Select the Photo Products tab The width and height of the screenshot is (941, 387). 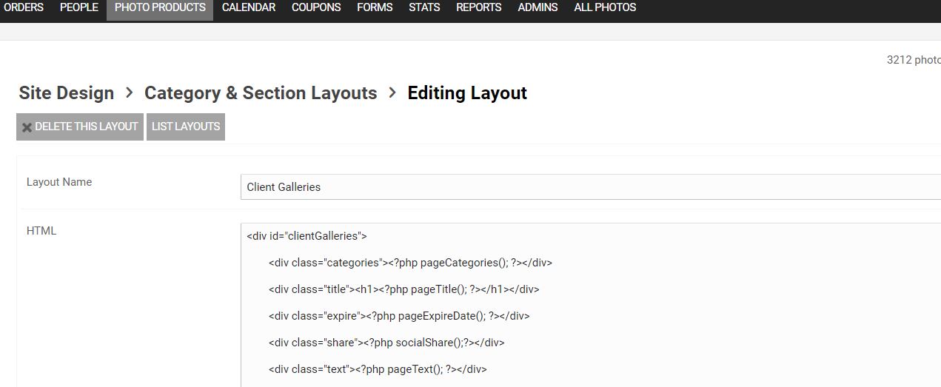point(160,7)
